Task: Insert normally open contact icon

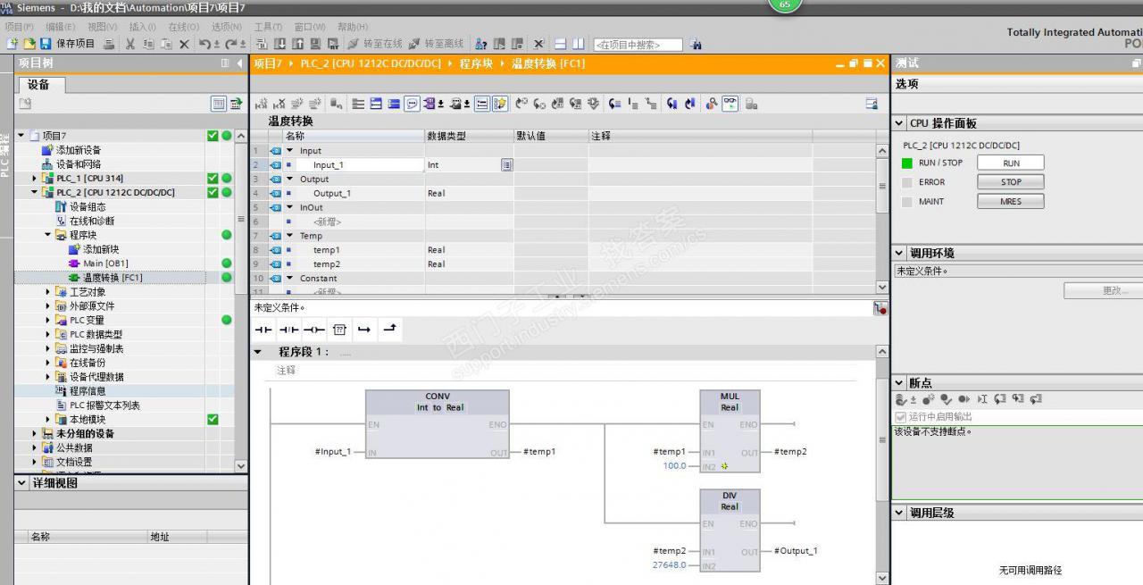Action: [263, 330]
